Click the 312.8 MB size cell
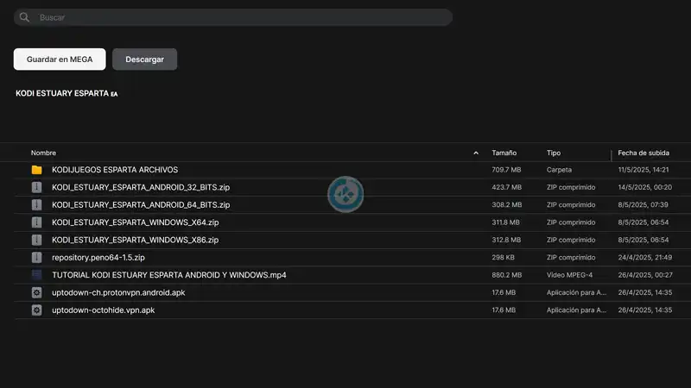Screen dimensions: 691x388 506,241
